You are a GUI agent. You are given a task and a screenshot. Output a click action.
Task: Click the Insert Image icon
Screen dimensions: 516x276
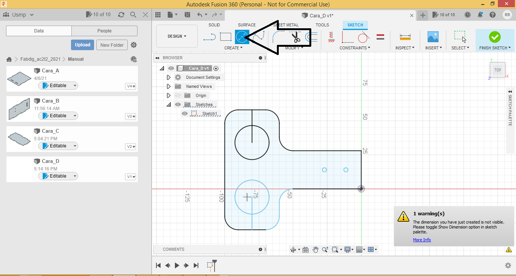(433, 37)
